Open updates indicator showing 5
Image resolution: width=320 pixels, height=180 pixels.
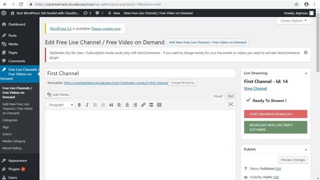tap(87, 13)
